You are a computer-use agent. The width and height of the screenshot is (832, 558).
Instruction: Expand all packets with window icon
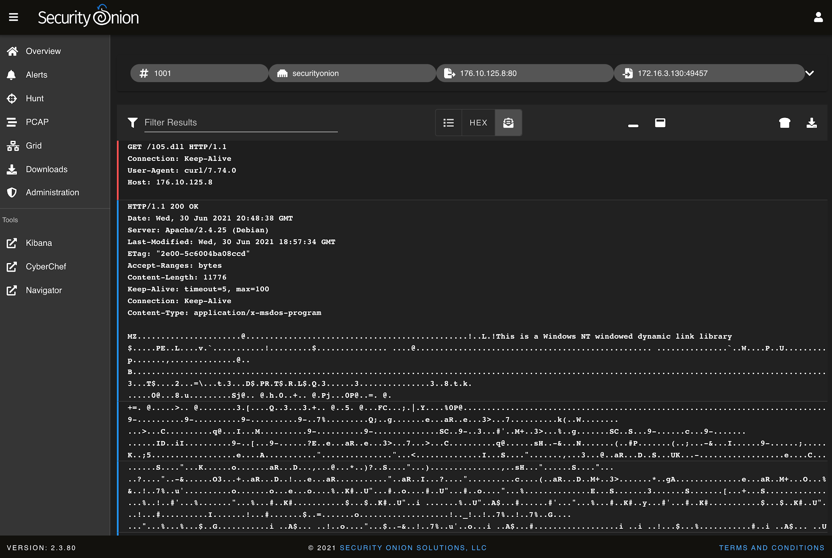pos(660,123)
